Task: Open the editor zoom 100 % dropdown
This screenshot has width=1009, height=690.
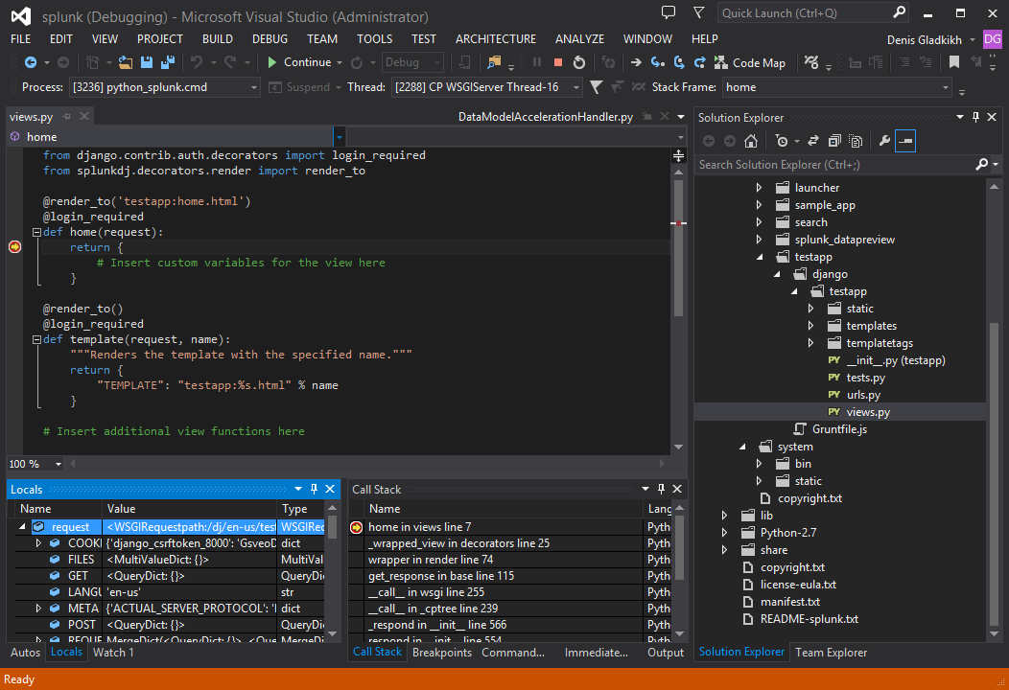Action: [58, 464]
